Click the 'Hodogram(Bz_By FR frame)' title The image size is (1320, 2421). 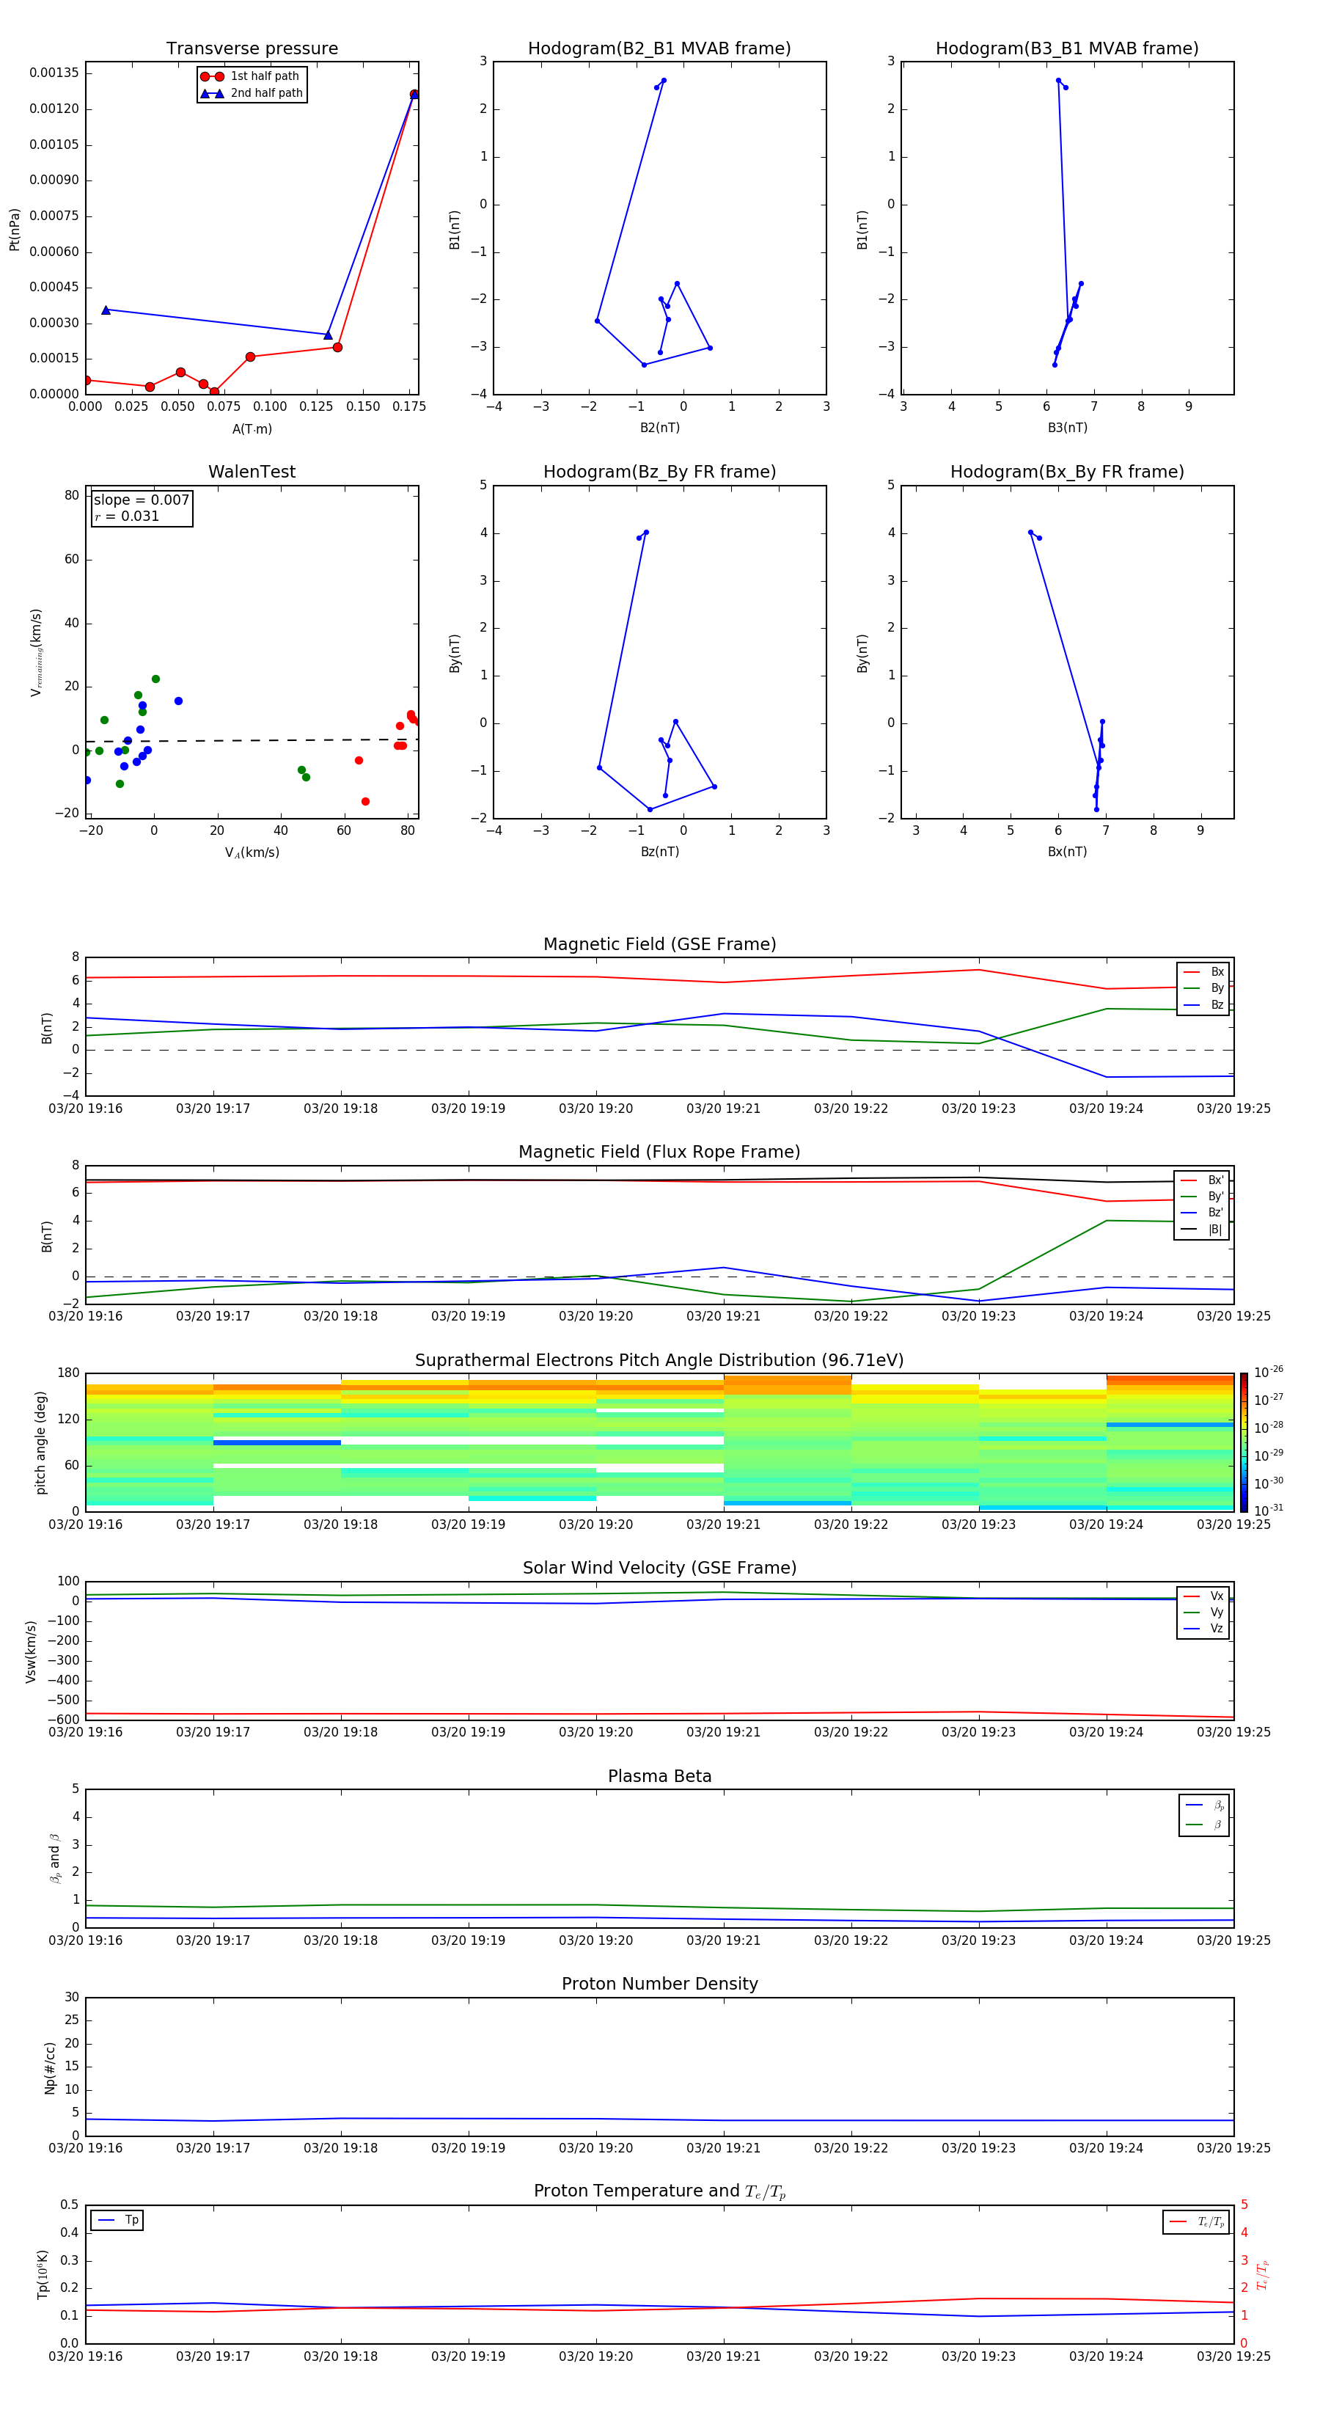pos(659,472)
